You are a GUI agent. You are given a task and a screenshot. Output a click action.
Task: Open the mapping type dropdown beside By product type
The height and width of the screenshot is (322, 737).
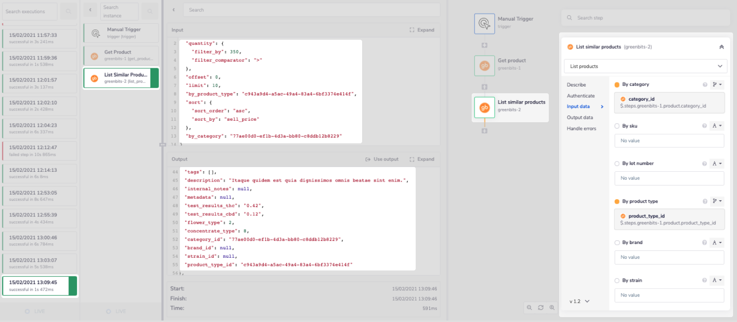[717, 201]
